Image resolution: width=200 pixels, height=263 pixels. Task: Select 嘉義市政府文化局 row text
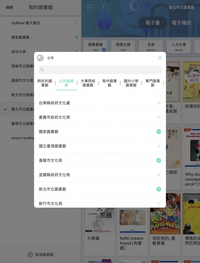pos(54,117)
